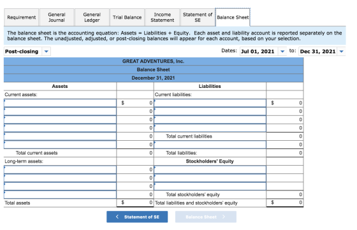Viewport: 357px width, 230px height.
Task: Switch to the General Journal tab
Action: tap(57, 17)
